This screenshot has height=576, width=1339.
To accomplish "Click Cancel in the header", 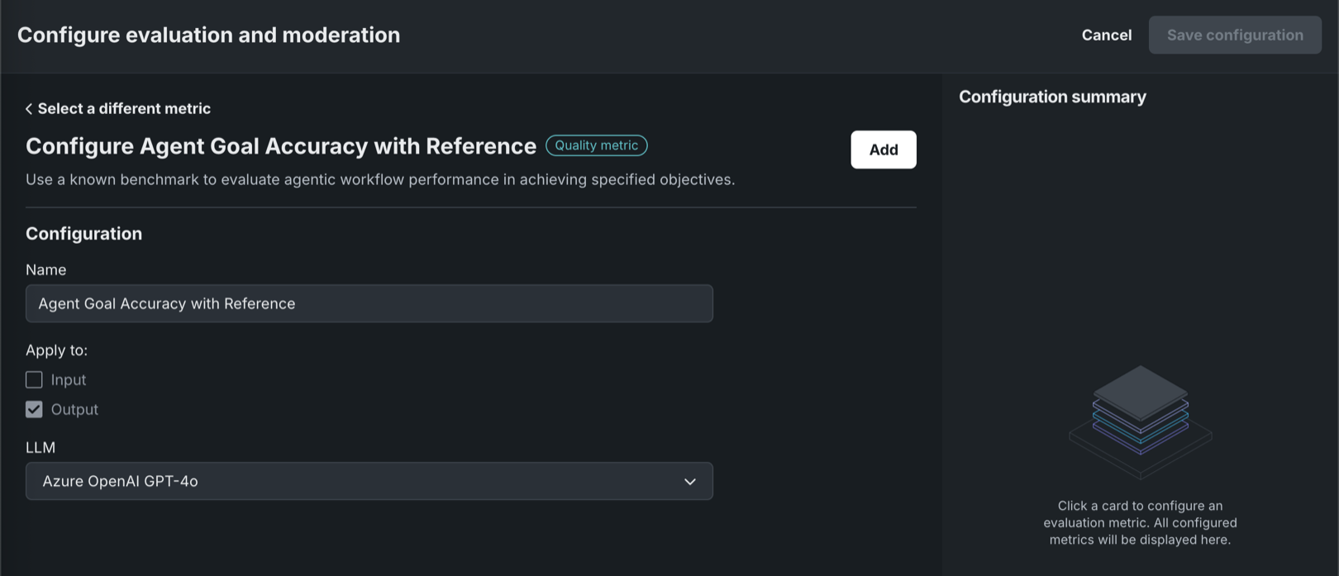I will (x=1106, y=35).
